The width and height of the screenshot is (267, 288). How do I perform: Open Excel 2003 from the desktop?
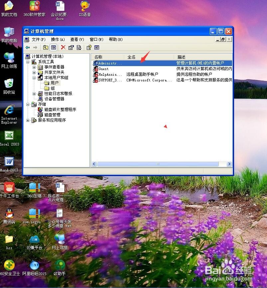[9, 136]
